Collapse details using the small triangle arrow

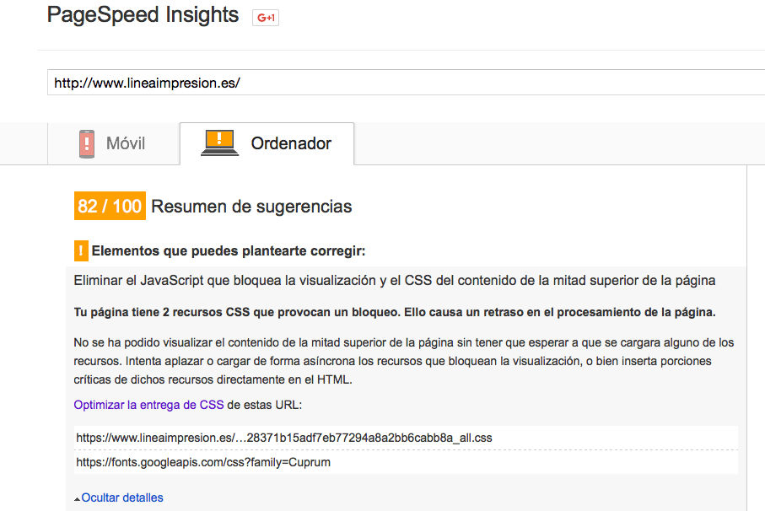[x=77, y=499]
